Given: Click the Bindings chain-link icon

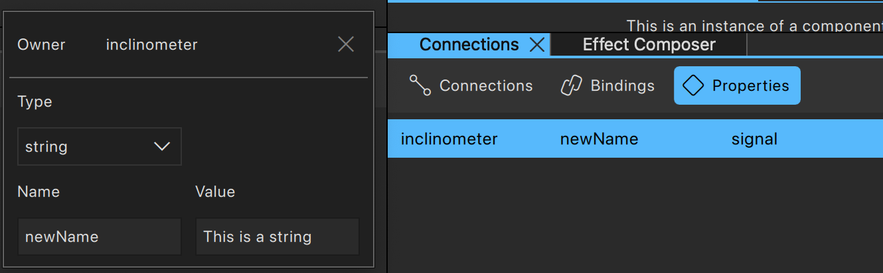Looking at the screenshot, I should (x=571, y=85).
